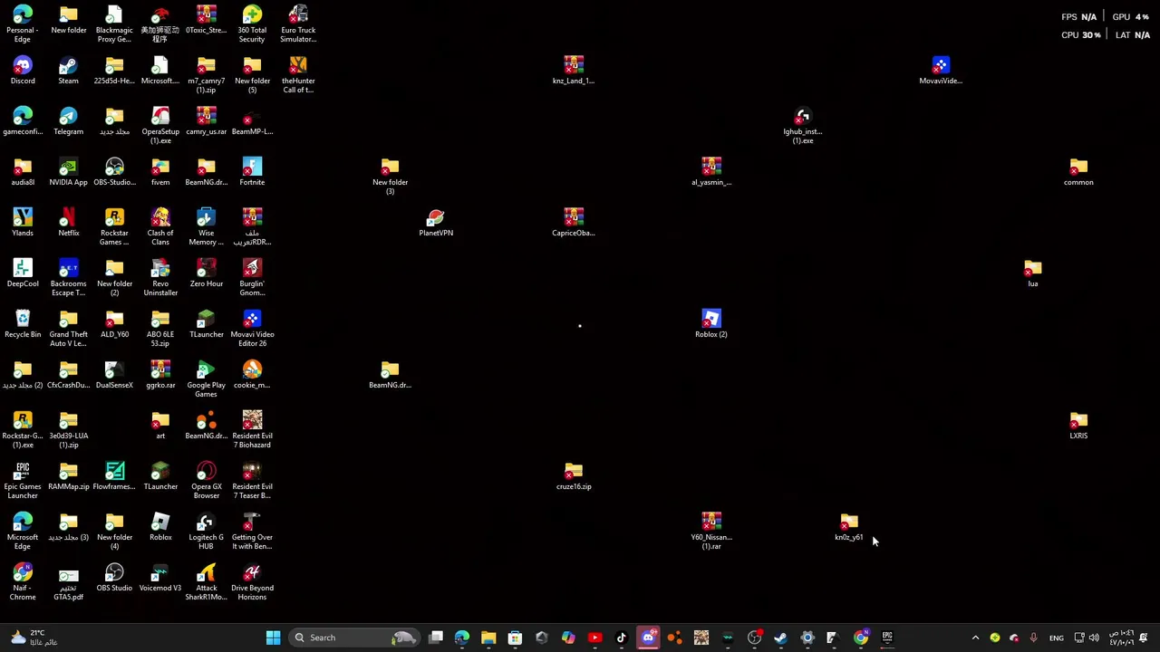Open Steam from the taskbar
Image resolution: width=1160 pixels, height=652 pixels.
click(780, 638)
